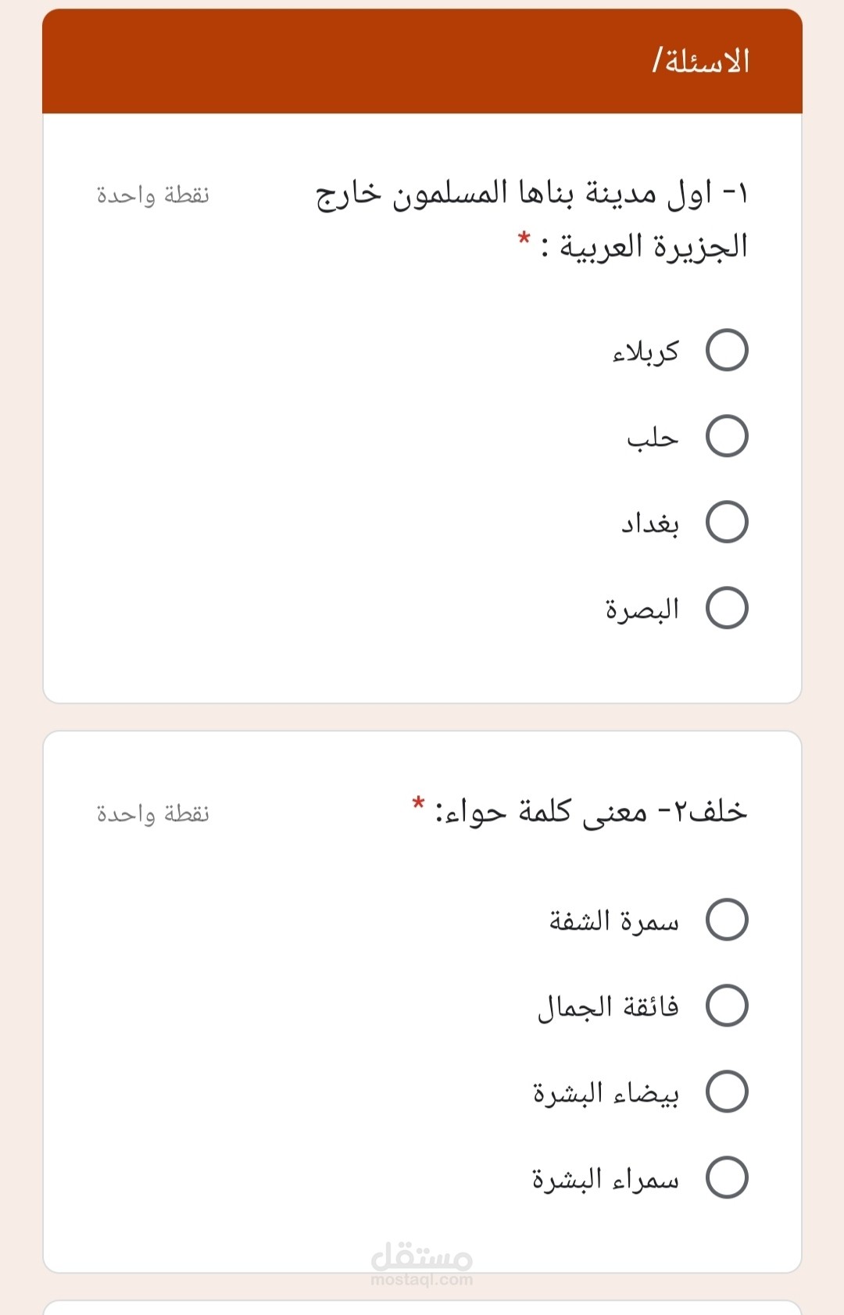
Task: Click the red required asterisk on question two
Action: [419, 803]
